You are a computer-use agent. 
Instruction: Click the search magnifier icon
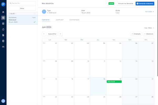pos(11,3)
